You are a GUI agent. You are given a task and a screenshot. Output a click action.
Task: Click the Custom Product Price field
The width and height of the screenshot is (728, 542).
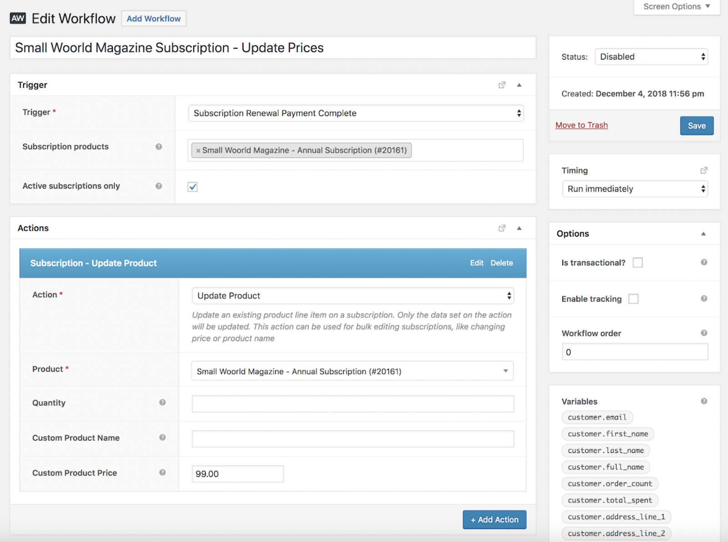[238, 474]
